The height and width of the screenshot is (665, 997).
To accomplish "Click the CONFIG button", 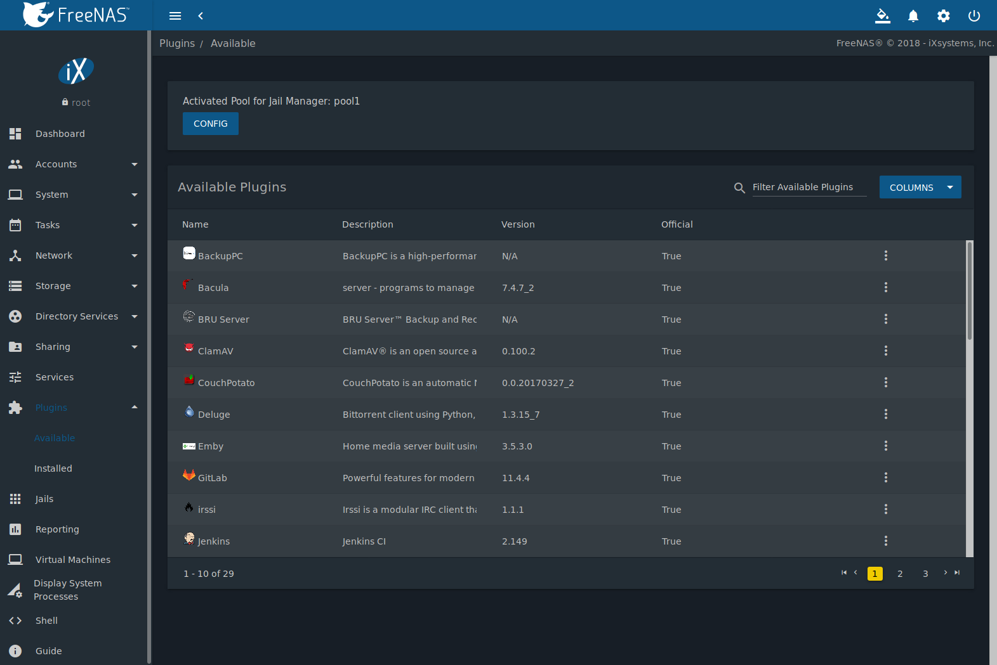I will pyautogui.click(x=210, y=124).
